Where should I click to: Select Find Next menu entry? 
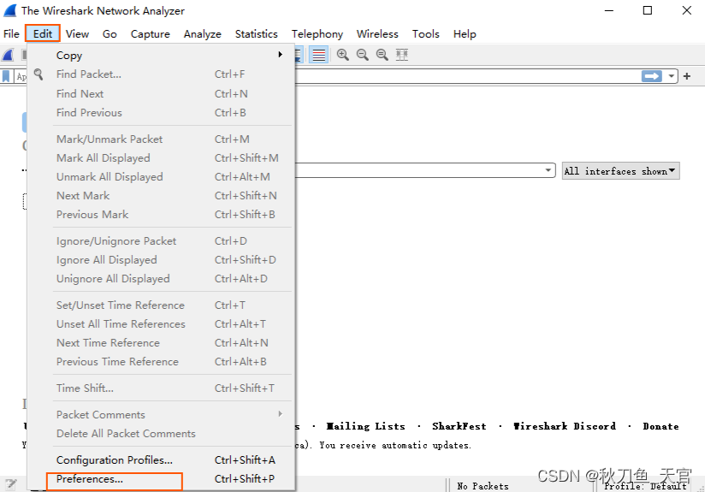tap(161, 93)
